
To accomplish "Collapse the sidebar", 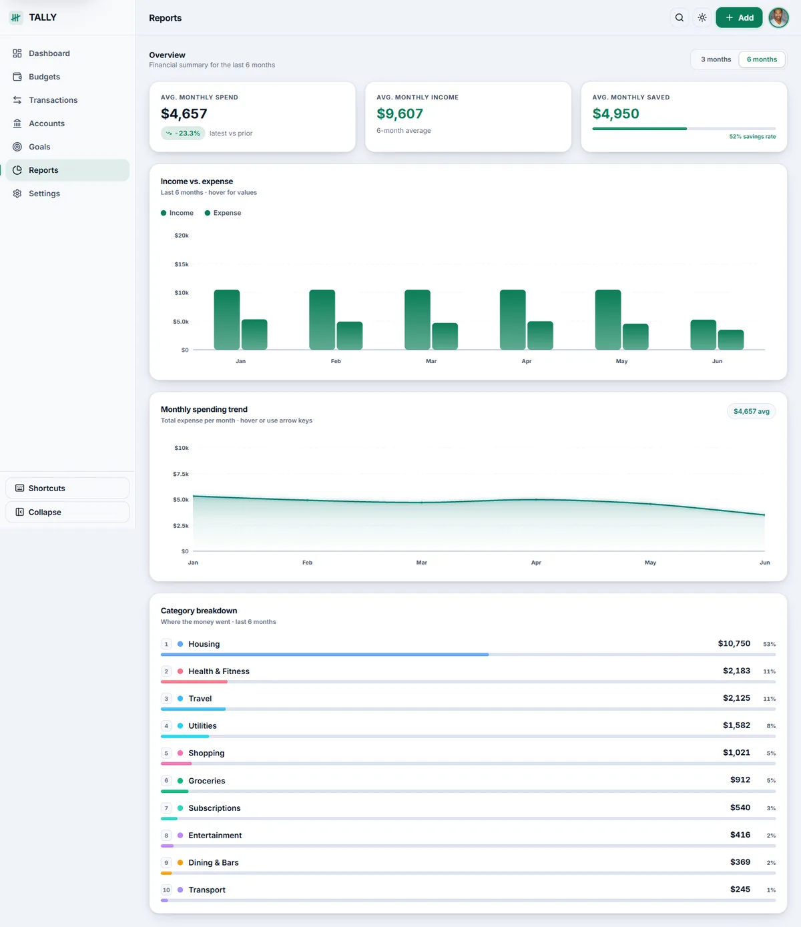I will click(67, 512).
